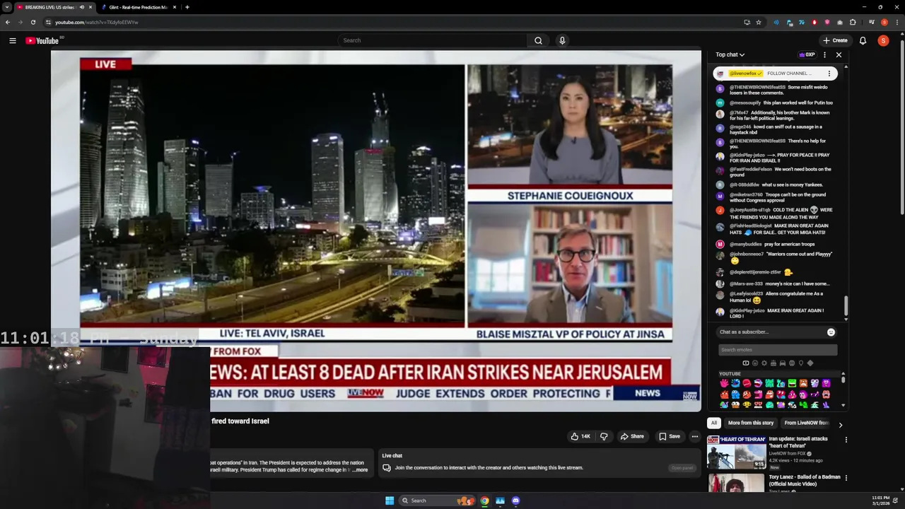Reload the YouTube page
The width and height of the screenshot is (905, 509).
pyautogui.click(x=33, y=22)
